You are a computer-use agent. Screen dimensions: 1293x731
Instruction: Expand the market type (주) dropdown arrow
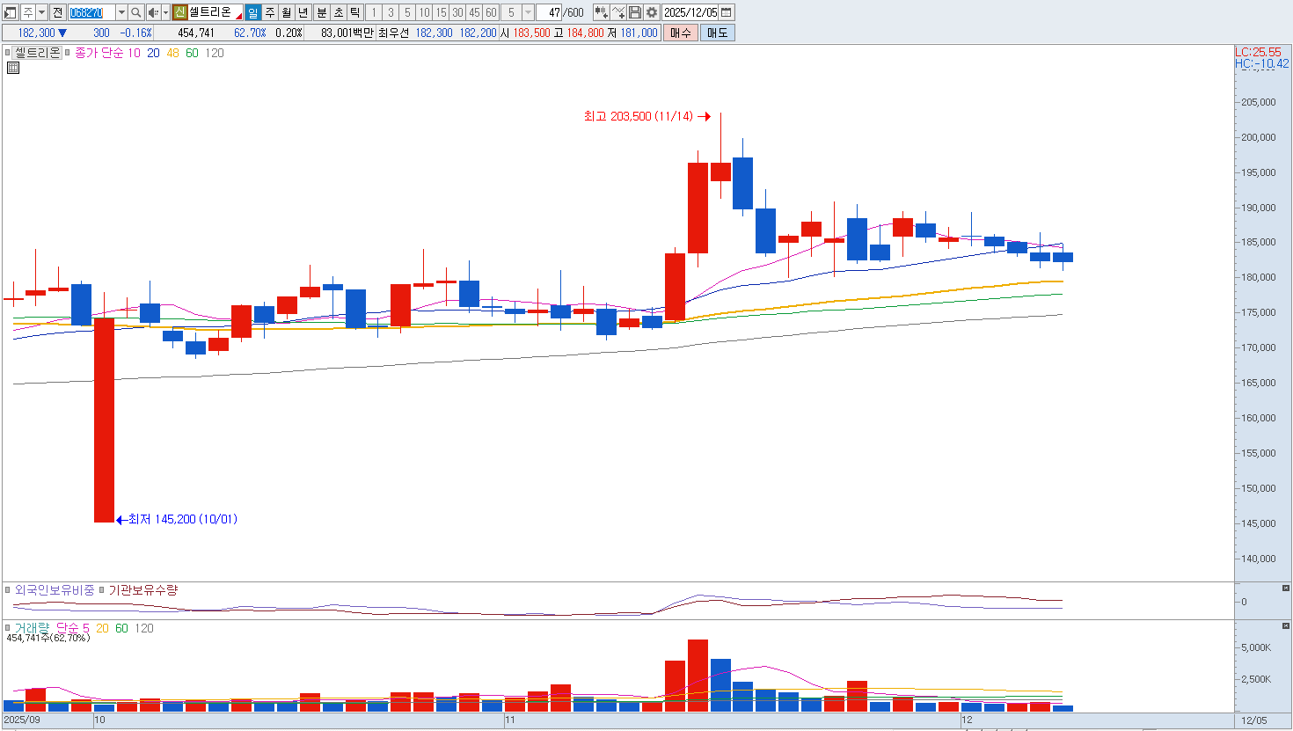point(41,12)
